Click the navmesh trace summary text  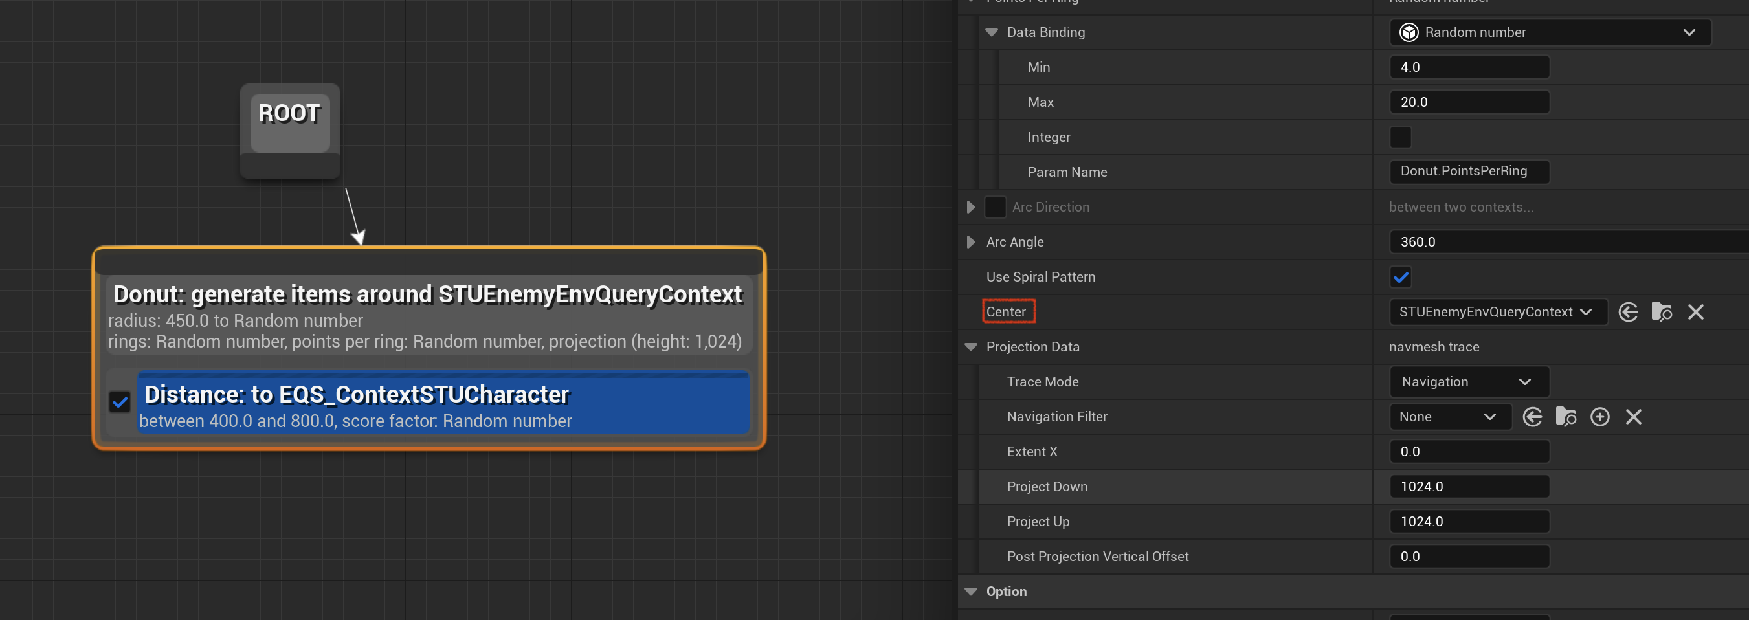[1434, 347]
